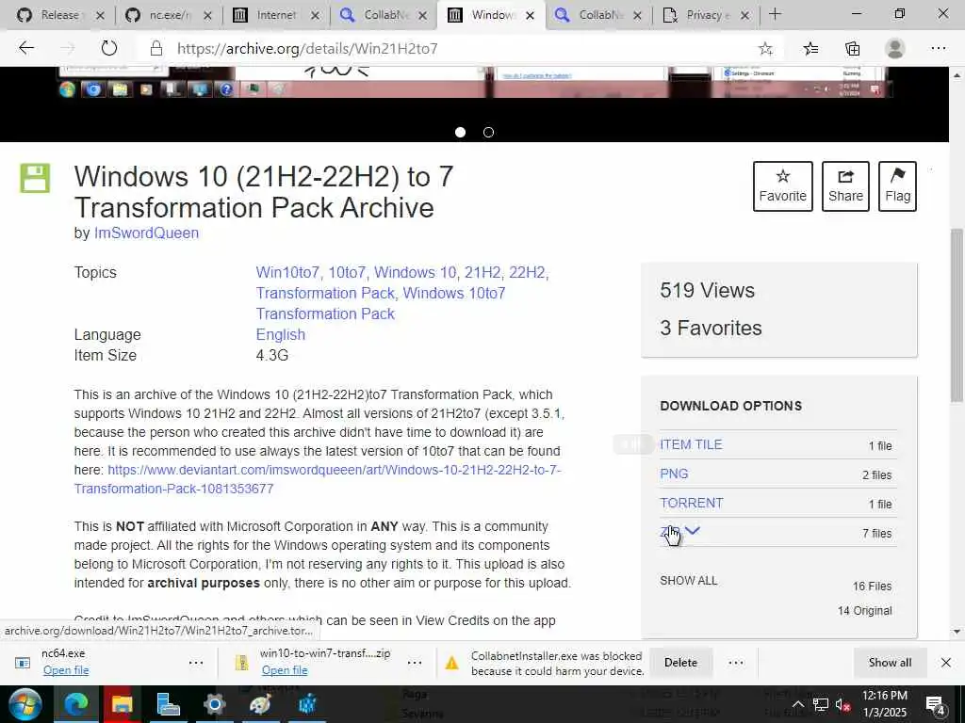The image size is (965, 723).
Task: Download the TORRENT file option
Action: tap(691, 503)
